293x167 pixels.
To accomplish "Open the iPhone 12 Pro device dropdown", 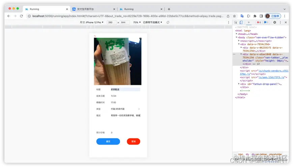I will coord(92,22).
